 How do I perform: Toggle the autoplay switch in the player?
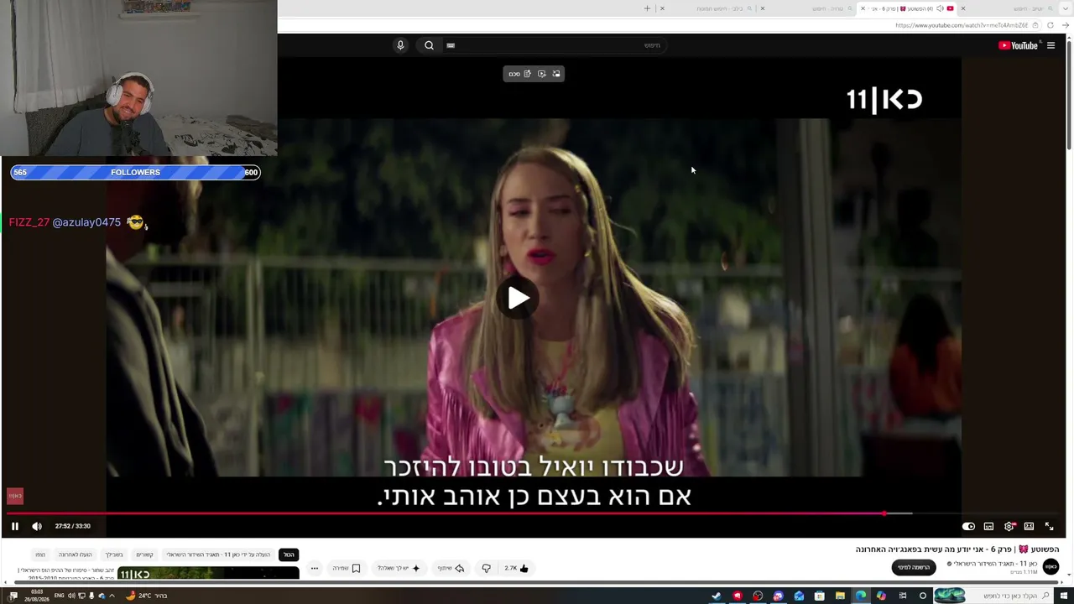pos(968,526)
